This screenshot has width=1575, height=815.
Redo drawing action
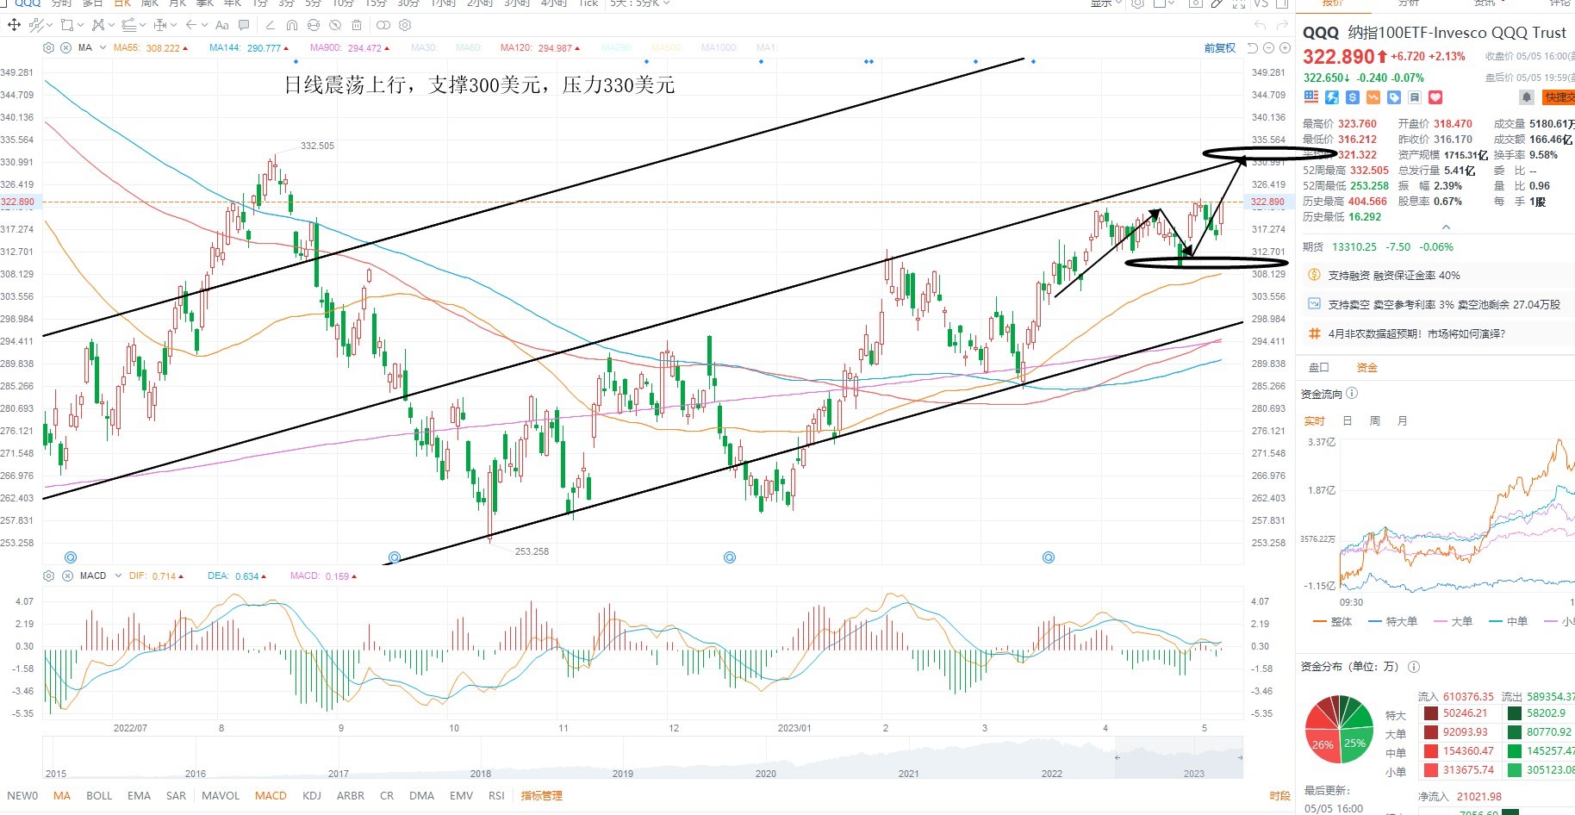coord(1281,25)
